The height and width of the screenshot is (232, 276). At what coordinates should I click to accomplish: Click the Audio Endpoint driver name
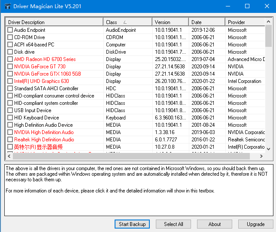click(x=30, y=30)
